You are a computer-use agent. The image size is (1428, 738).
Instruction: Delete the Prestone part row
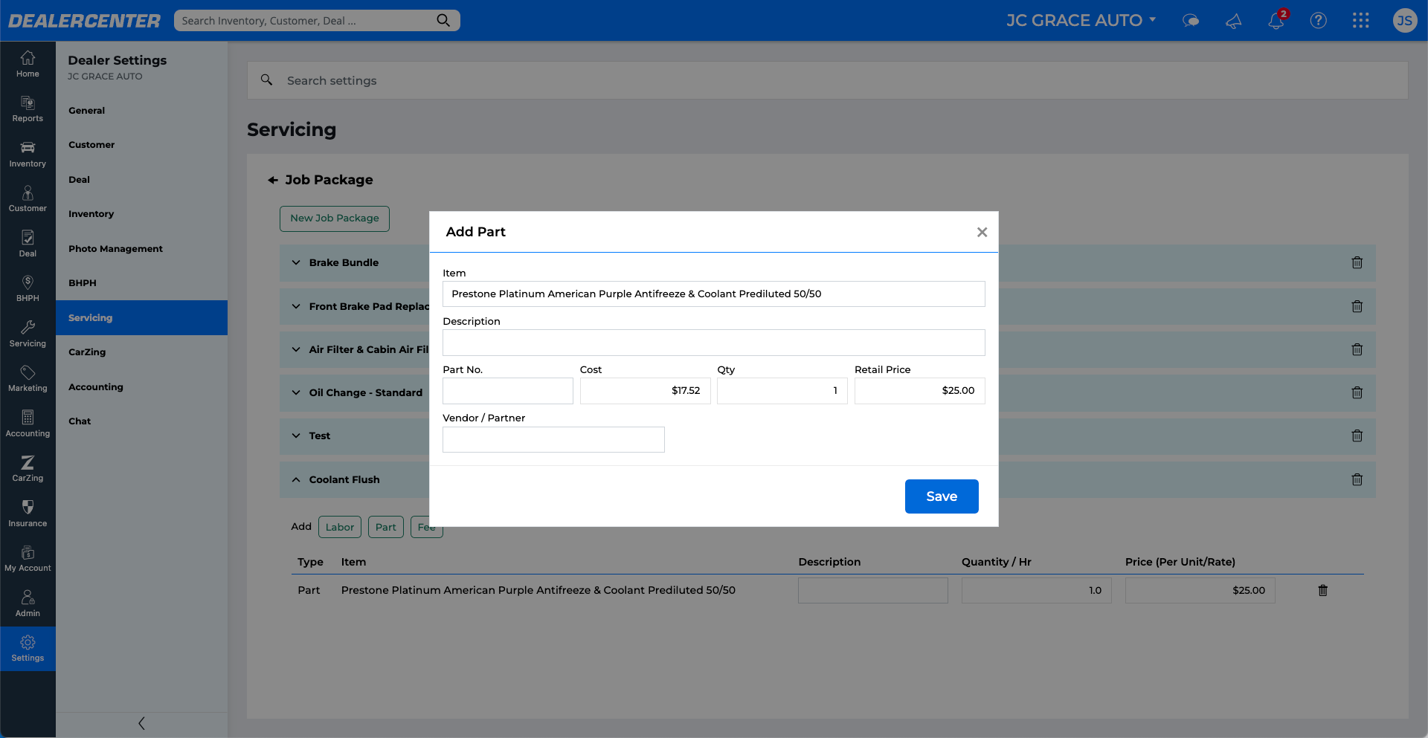(x=1322, y=590)
